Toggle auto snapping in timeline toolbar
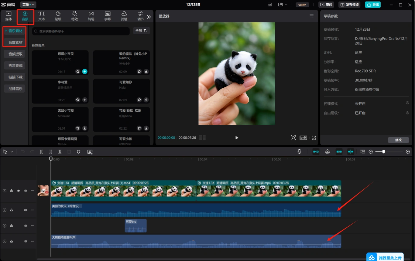This screenshot has width=415, height=261. click(x=328, y=151)
